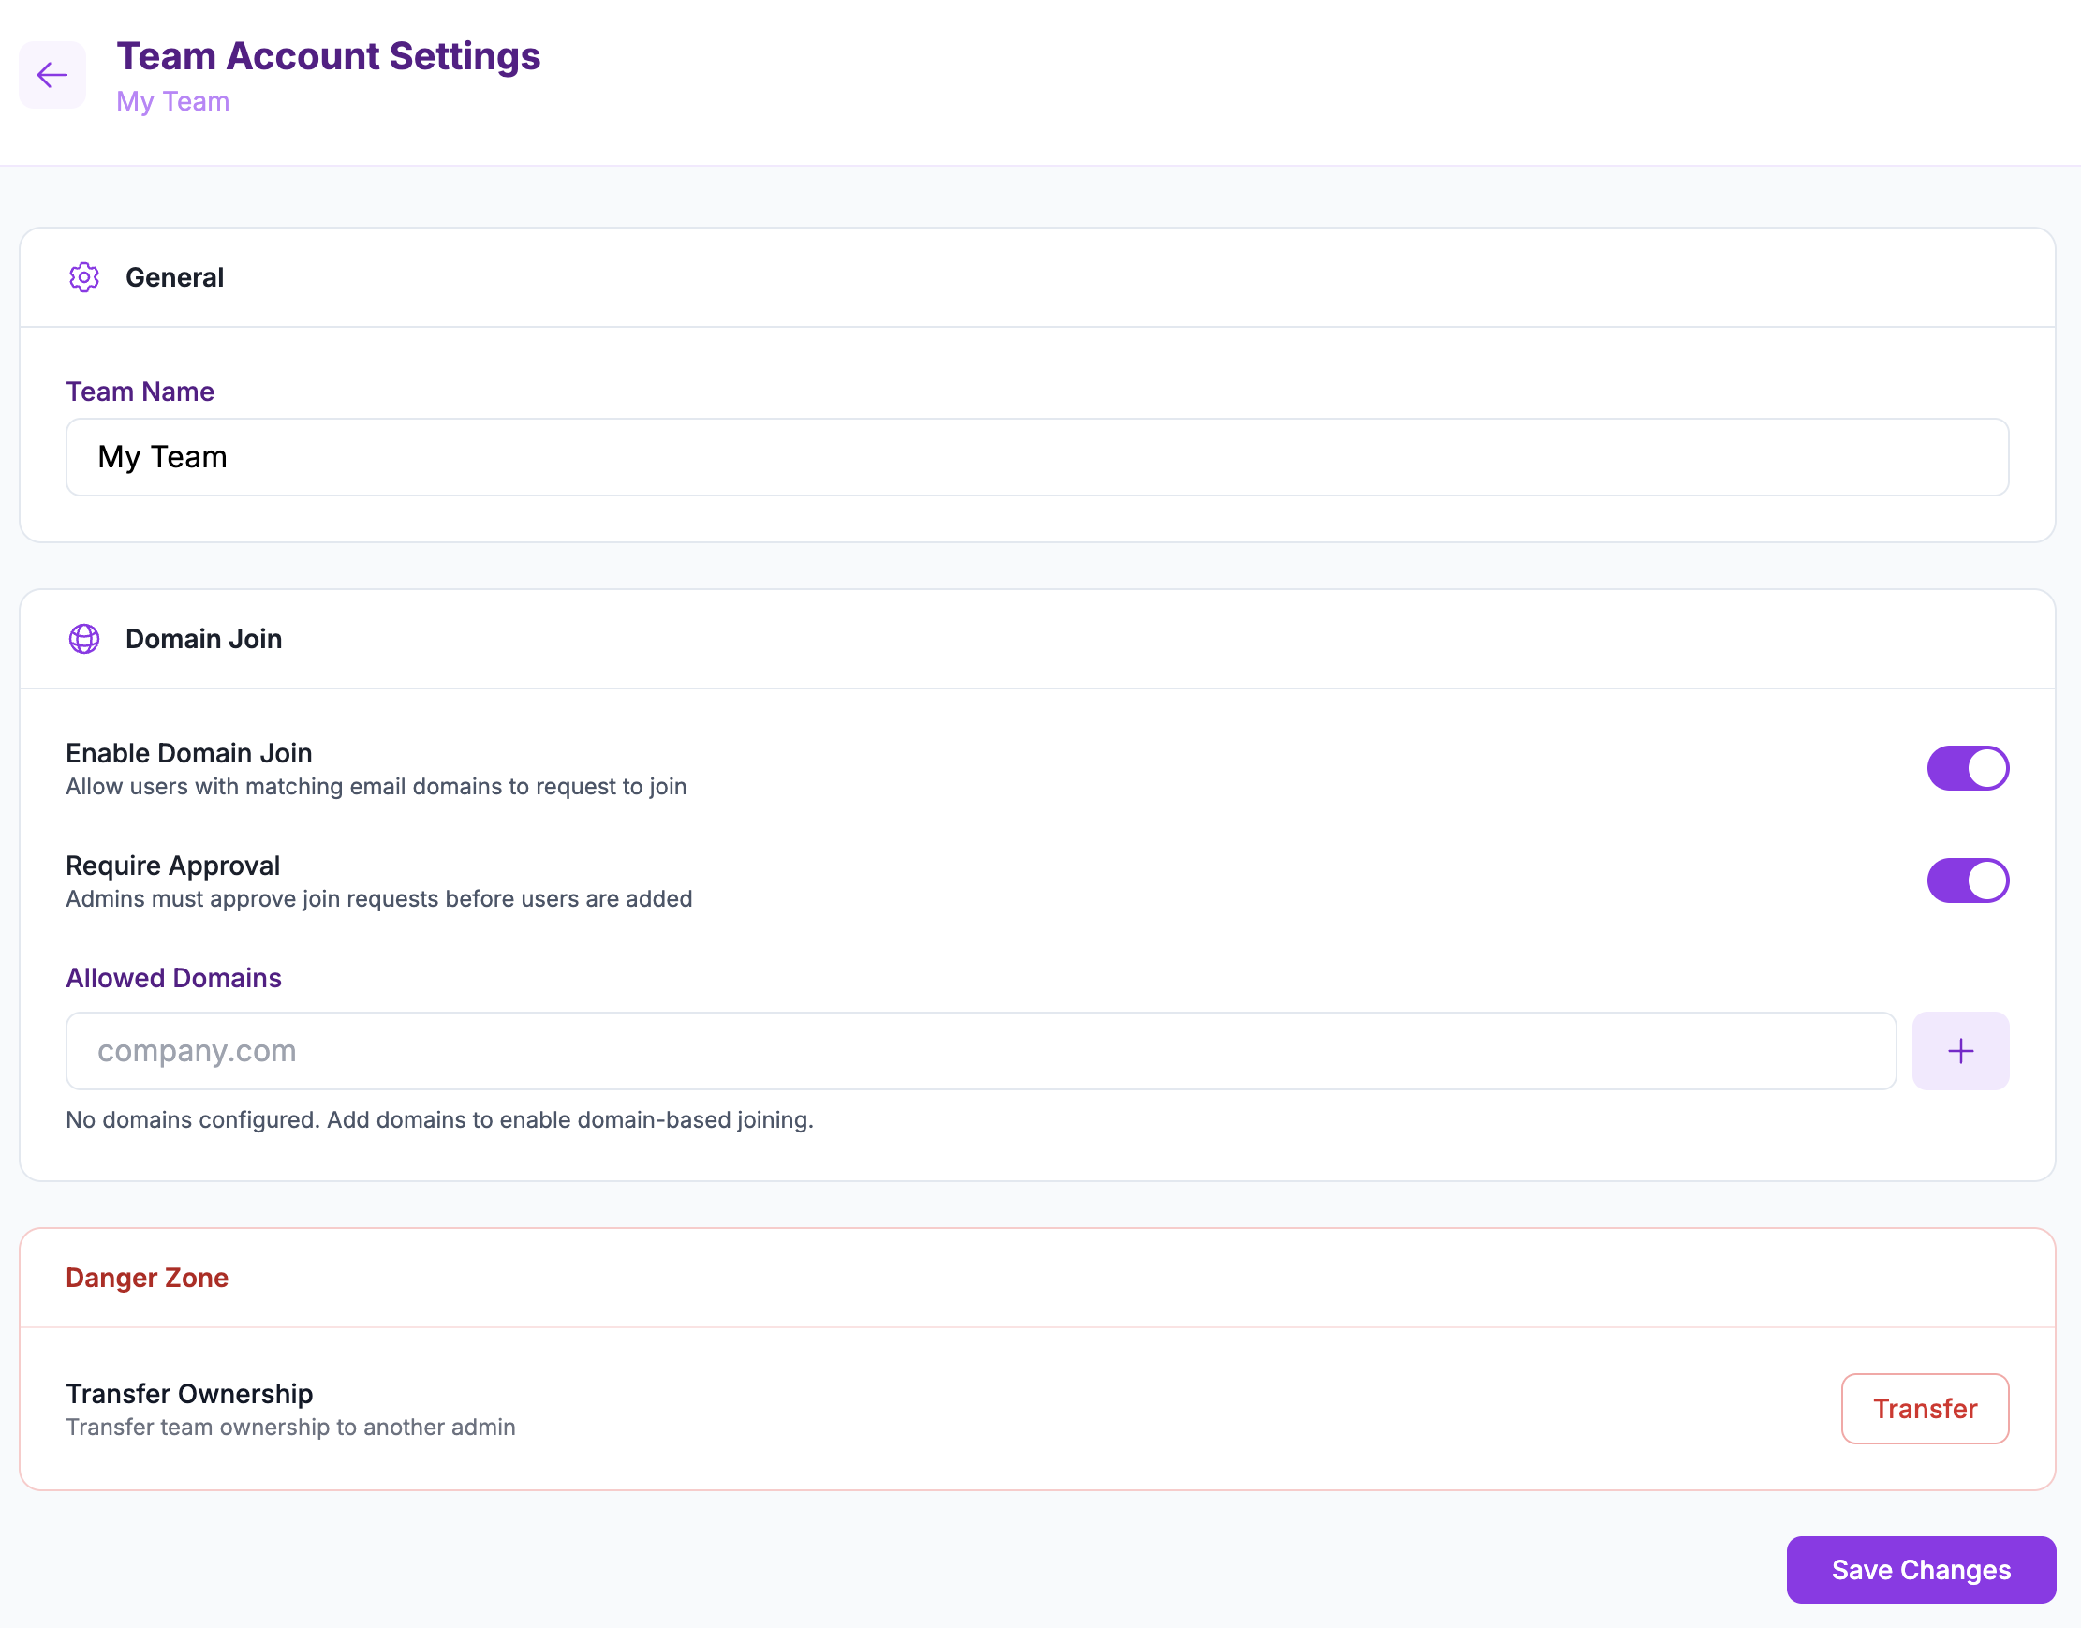Image resolution: width=2081 pixels, height=1628 pixels.
Task: Click the Transfer button
Action: click(x=1925, y=1408)
